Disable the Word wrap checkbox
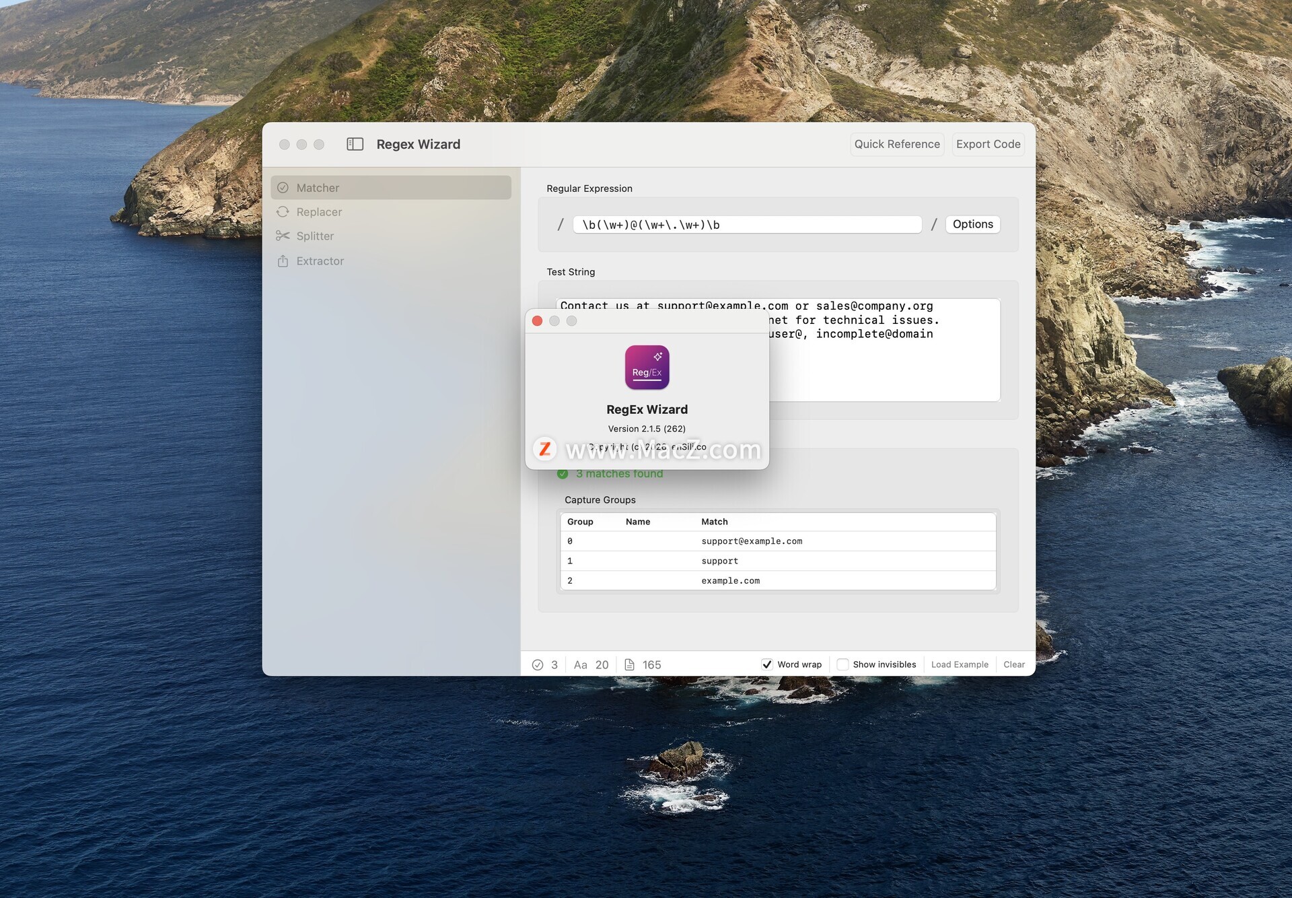The image size is (1292, 898). 766,664
